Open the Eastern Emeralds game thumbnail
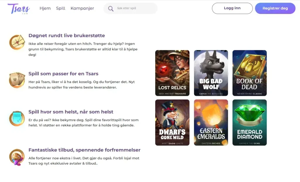This screenshot has width=300, height=182. point(211,122)
